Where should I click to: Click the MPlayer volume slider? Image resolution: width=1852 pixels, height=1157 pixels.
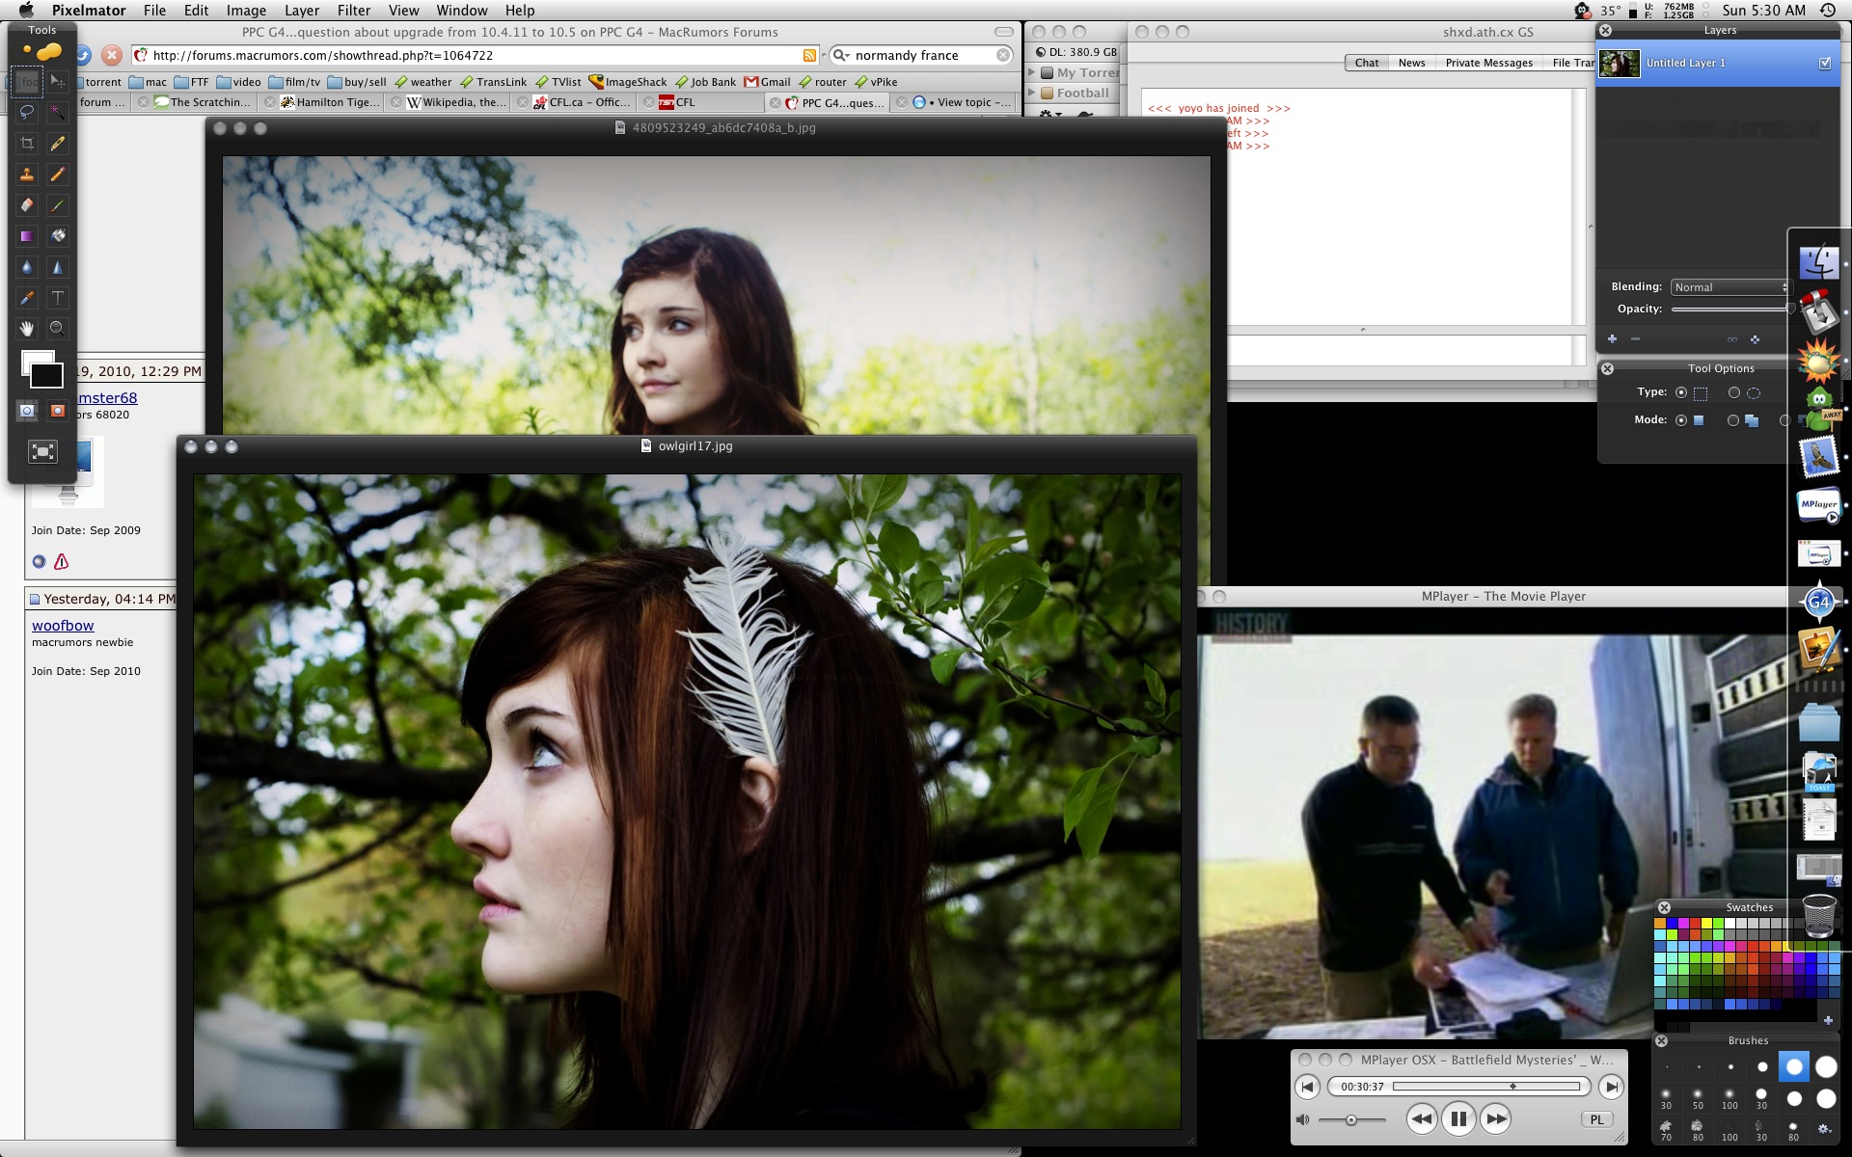pos(1351,1119)
